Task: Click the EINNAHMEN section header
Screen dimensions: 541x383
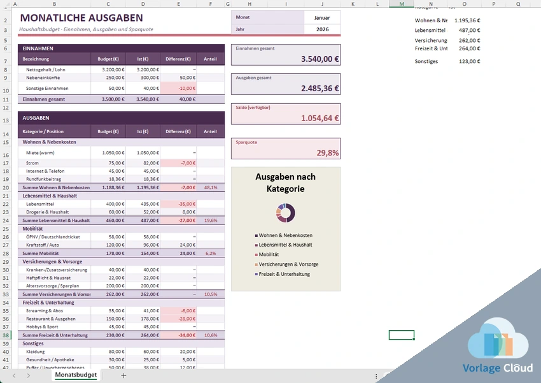Action: pyautogui.click(x=121, y=48)
